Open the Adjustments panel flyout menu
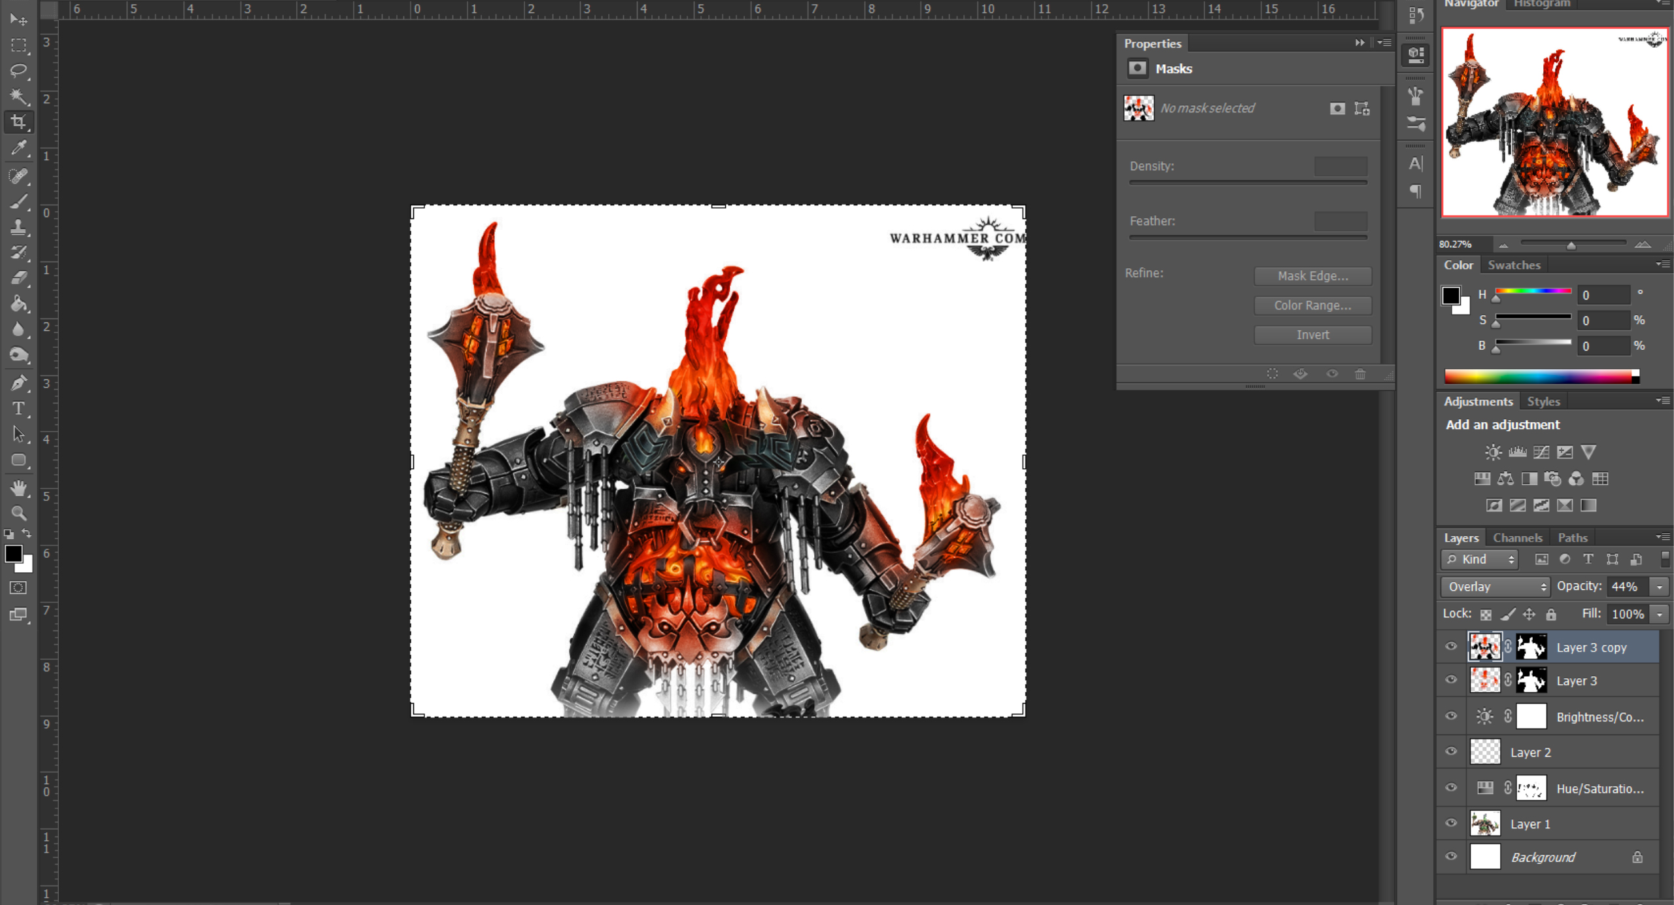The height and width of the screenshot is (905, 1674). pyautogui.click(x=1663, y=400)
